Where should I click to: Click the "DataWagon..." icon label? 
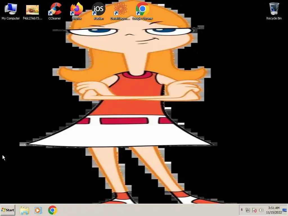[x=120, y=18]
